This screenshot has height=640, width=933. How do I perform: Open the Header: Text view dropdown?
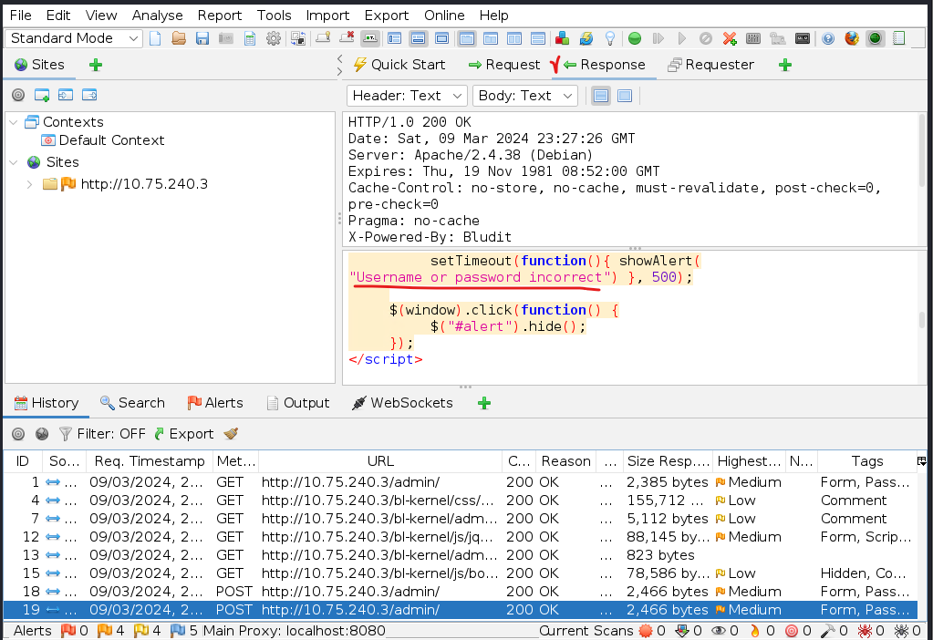click(407, 96)
